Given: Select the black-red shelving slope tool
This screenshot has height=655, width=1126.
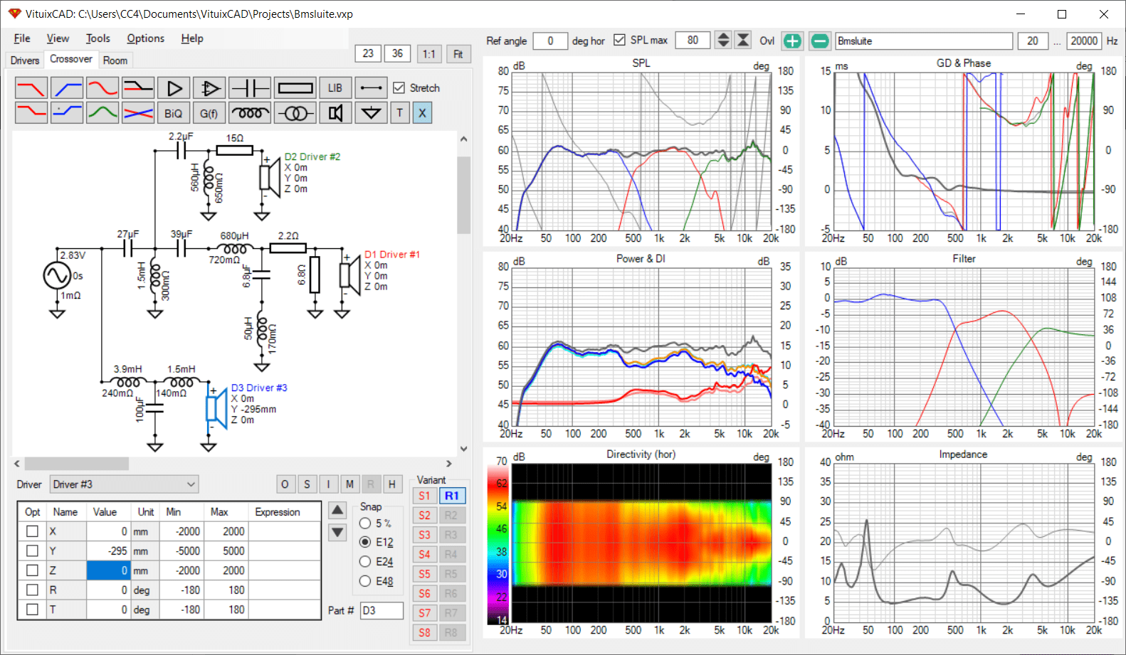Looking at the screenshot, I should coord(138,88).
